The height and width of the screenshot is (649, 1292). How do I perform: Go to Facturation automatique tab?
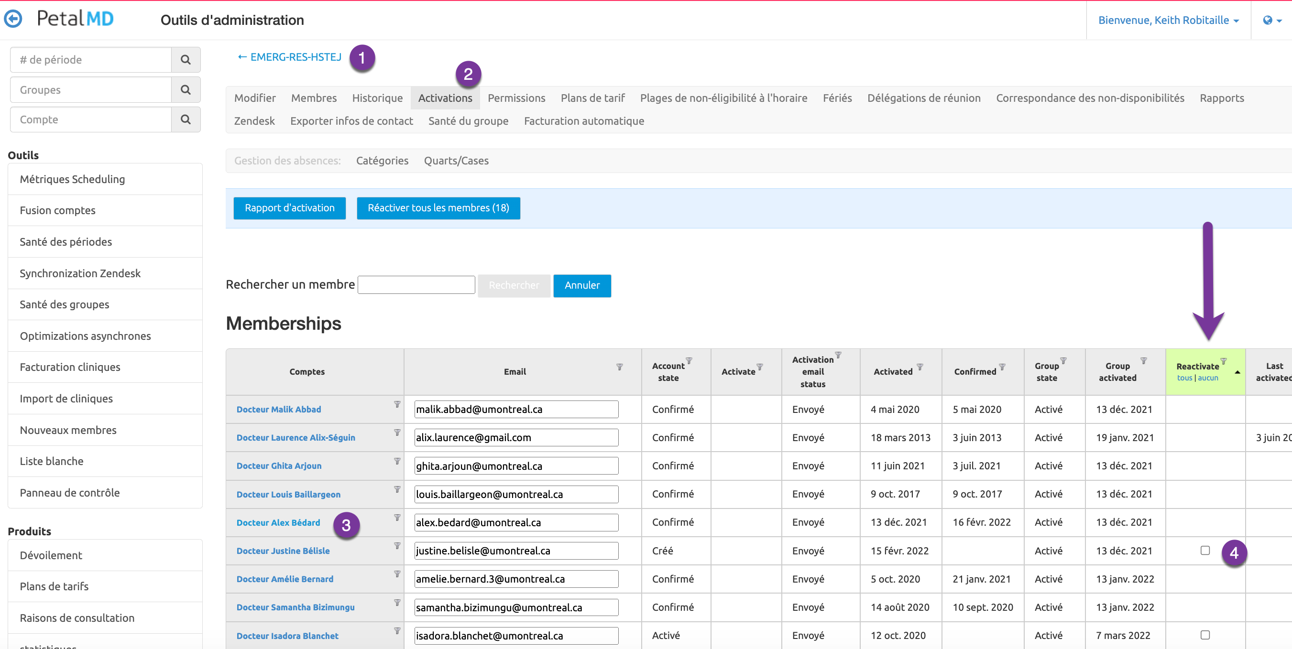pos(584,121)
